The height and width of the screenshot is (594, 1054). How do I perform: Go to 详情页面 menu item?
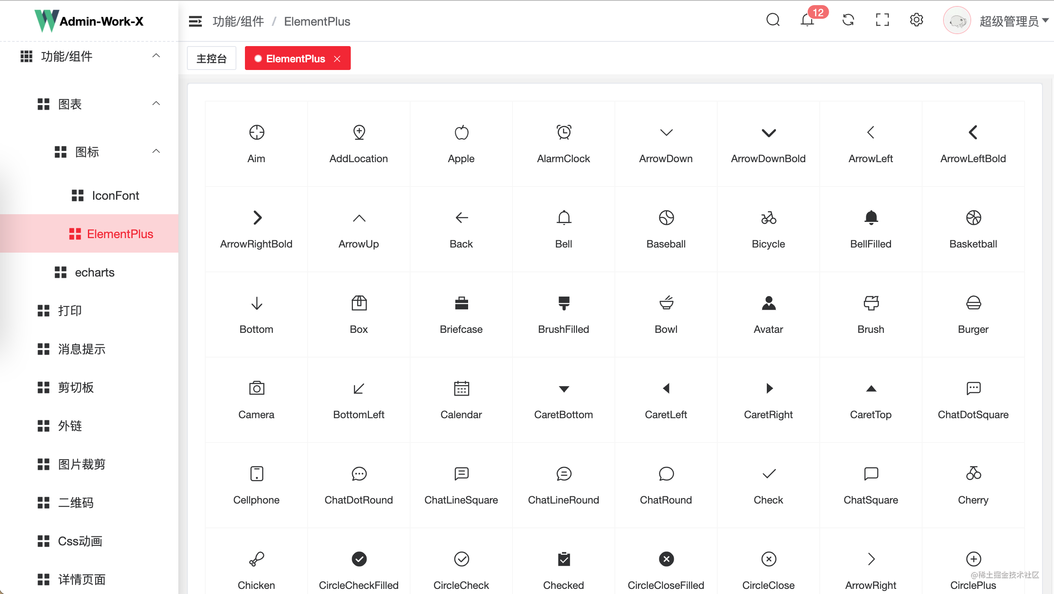[89, 579]
